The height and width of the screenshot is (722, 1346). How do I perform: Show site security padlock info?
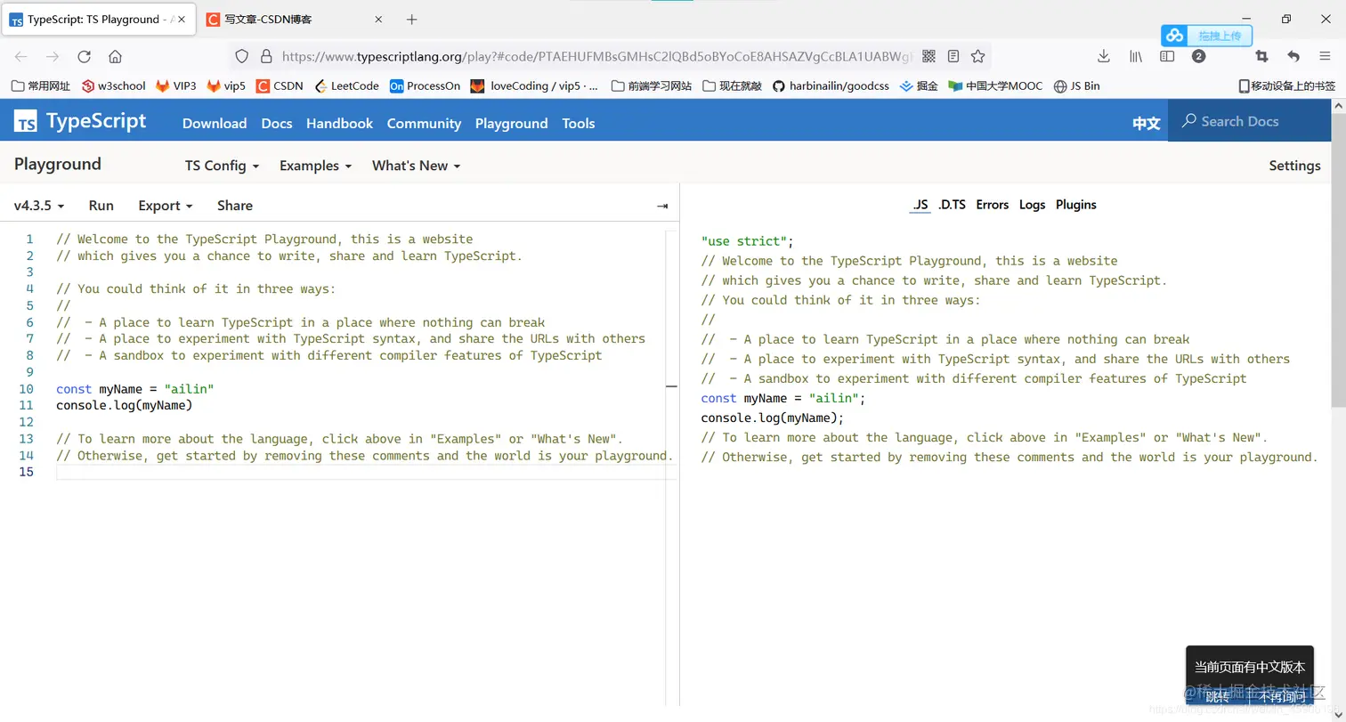(265, 56)
